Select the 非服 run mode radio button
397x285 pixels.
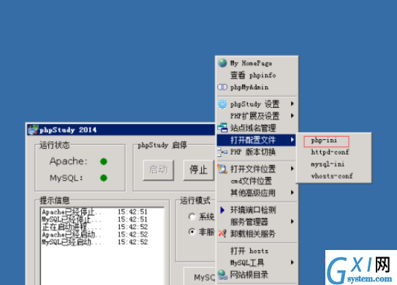pyautogui.click(x=192, y=232)
